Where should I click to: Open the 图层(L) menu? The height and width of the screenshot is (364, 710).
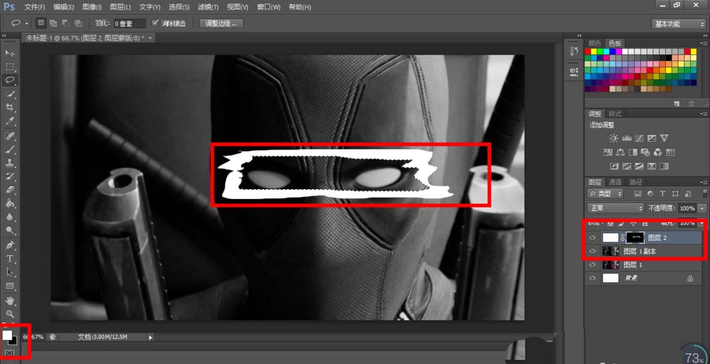point(121,7)
